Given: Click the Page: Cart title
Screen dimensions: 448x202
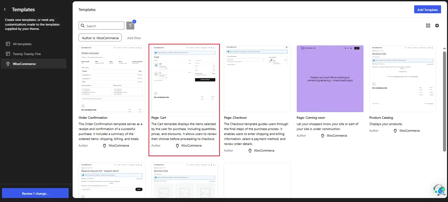Looking at the screenshot, I should tap(159, 117).
